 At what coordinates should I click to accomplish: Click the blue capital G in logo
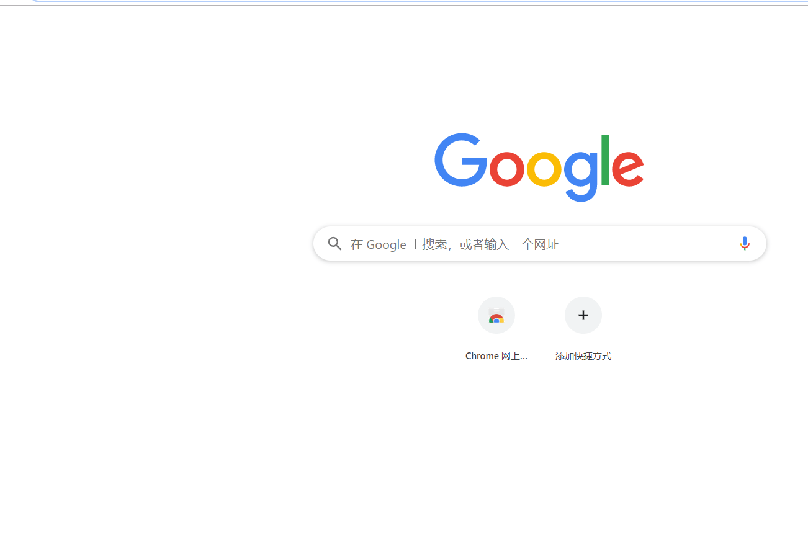coord(461,159)
